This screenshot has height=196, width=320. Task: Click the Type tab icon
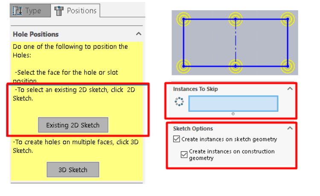point(18,11)
